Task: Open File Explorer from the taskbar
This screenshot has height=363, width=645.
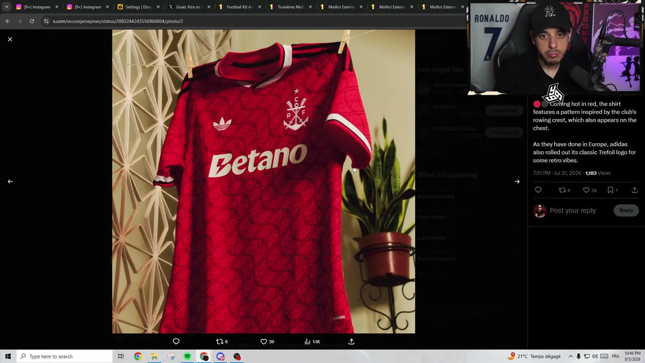Action: (x=154, y=356)
